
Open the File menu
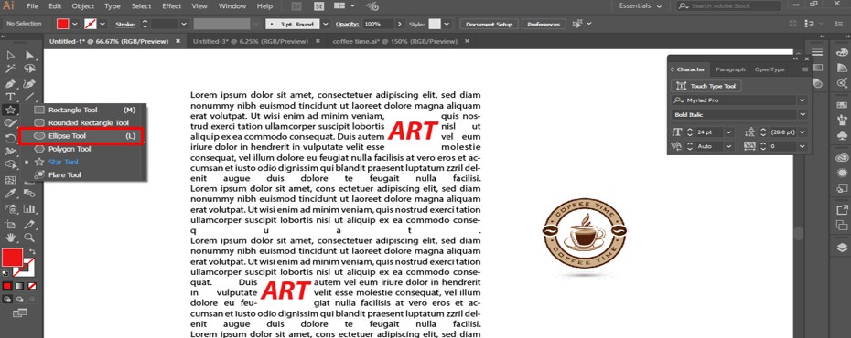coord(33,6)
